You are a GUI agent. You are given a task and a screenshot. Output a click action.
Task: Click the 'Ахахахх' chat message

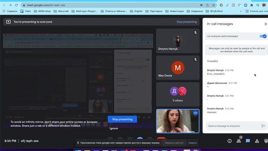pos(211,112)
